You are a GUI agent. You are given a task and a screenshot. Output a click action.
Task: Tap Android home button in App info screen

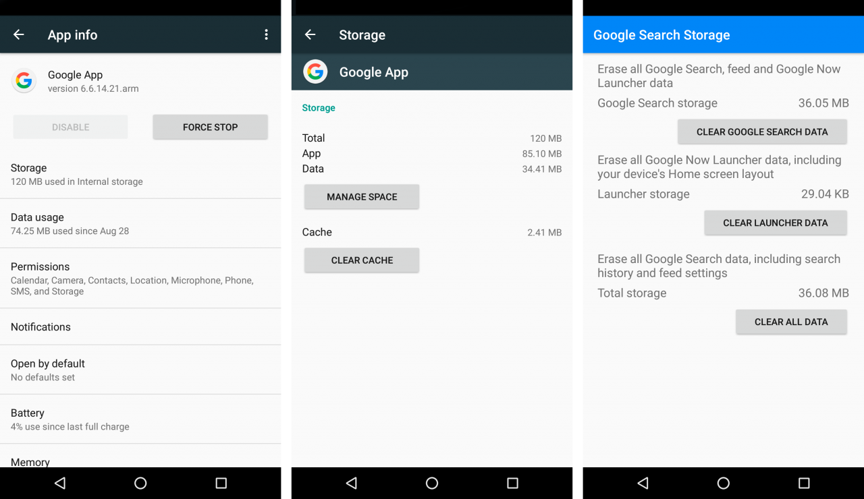click(x=140, y=483)
